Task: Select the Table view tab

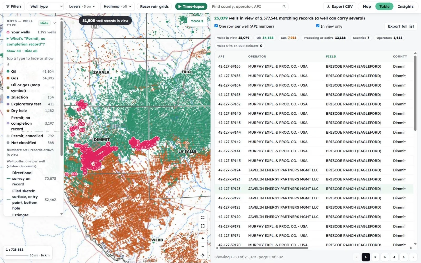Action: coord(384,6)
